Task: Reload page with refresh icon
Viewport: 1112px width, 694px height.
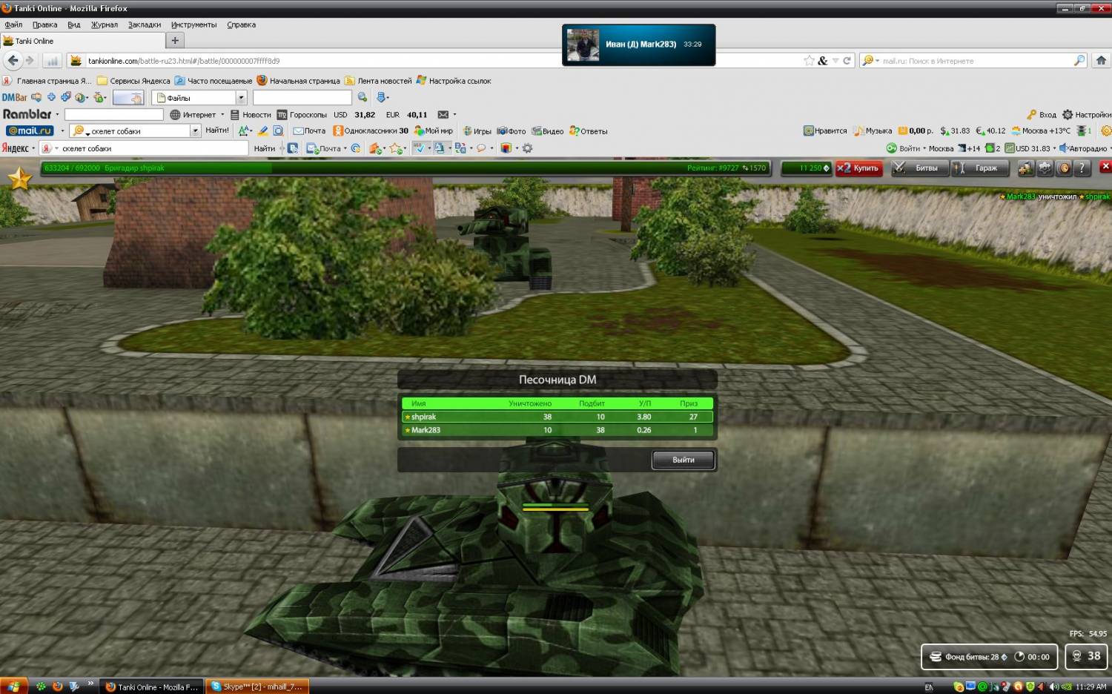Action: 847,61
